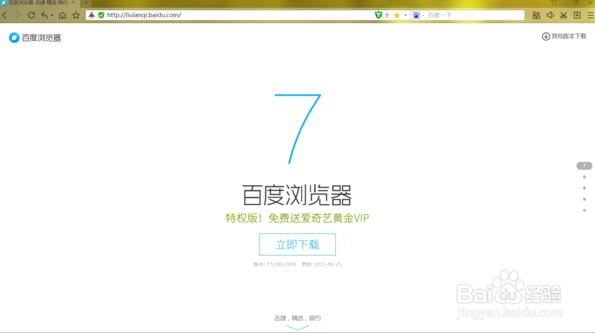595x333 pixels.
Task: Reload the current page
Action: [31, 15]
